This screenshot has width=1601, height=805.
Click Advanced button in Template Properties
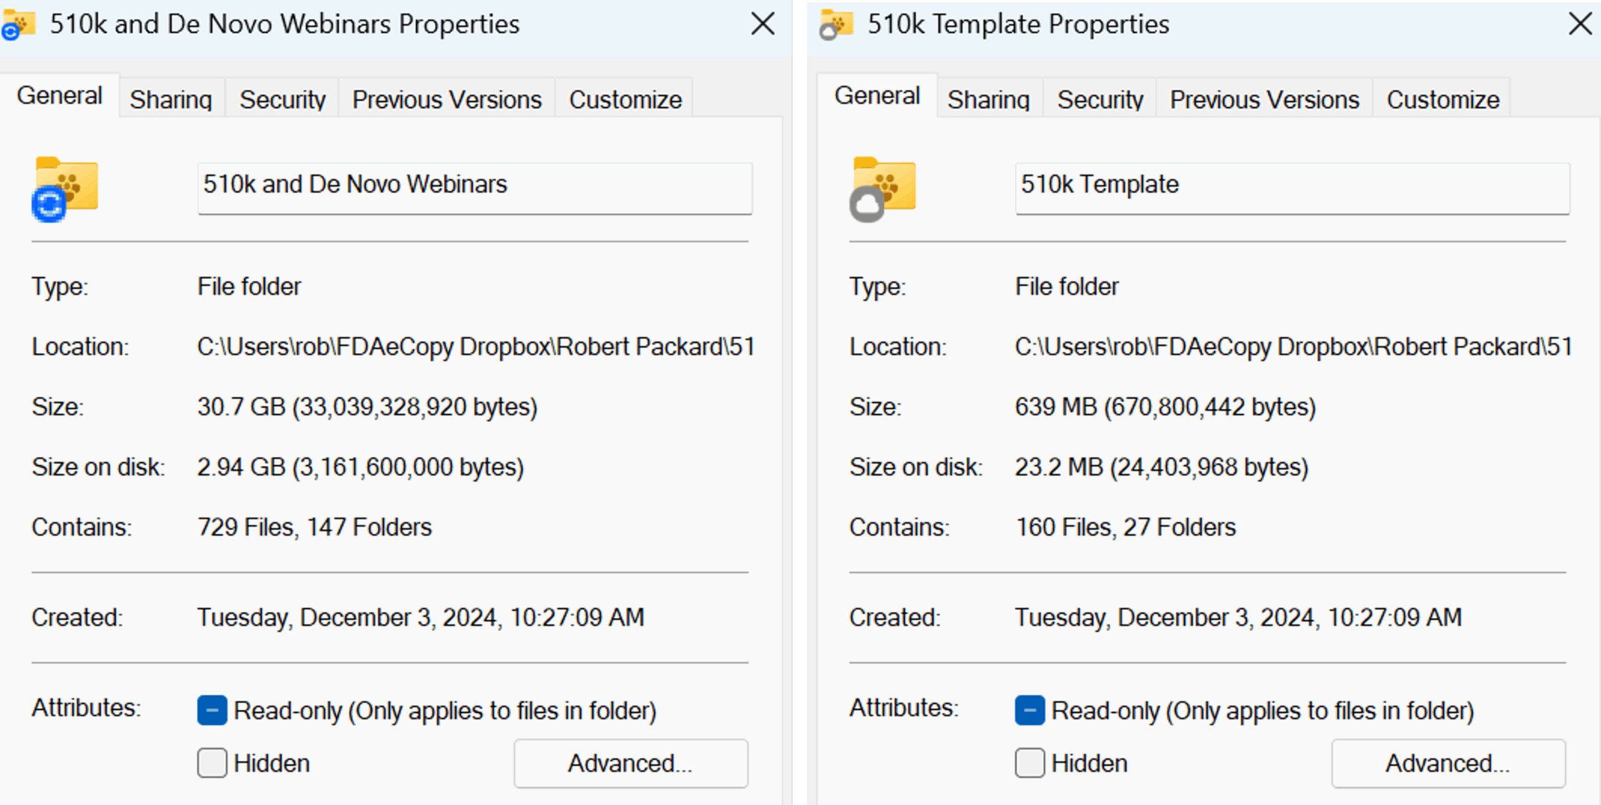click(x=1448, y=763)
